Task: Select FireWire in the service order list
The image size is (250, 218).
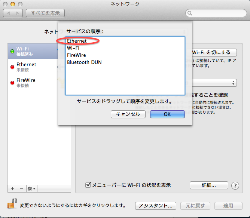Action: coord(125,55)
